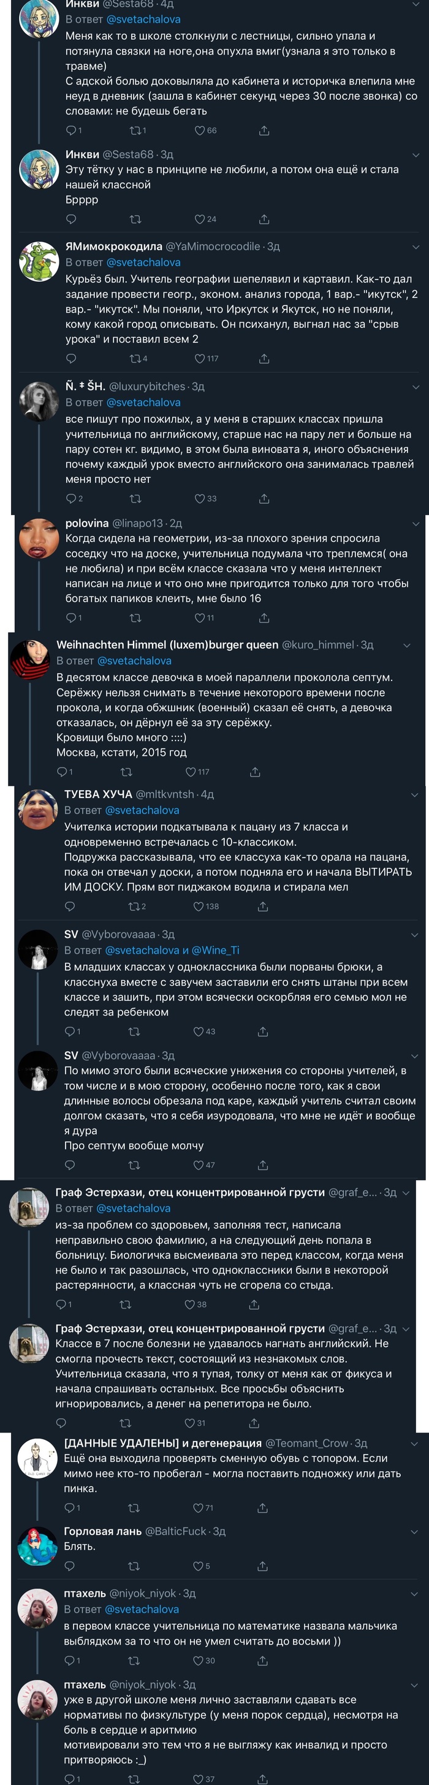This screenshot has width=429, height=1785.
Task: Like the птахель tweet with 30 likes
Action: coord(198,1661)
